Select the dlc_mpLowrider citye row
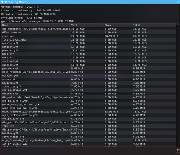 click(x=89, y=97)
